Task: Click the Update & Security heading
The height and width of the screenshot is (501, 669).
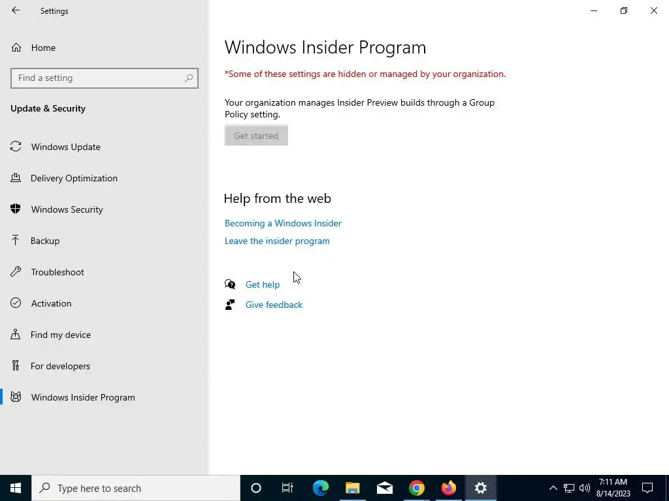Action: (x=48, y=108)
